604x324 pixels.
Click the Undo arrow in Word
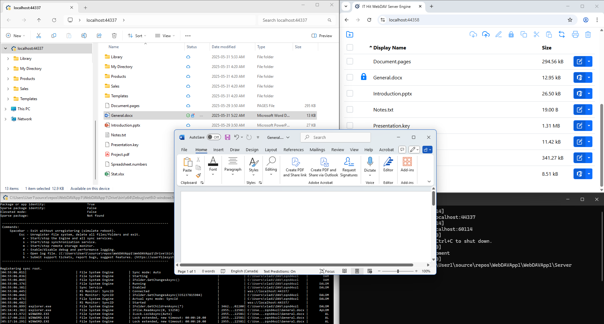coord(236,137)
